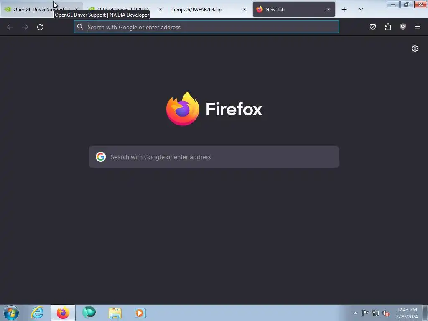428x321 pixels.
Task: Open the Extensions puzzle icon
Action: [x=388, y=27]
